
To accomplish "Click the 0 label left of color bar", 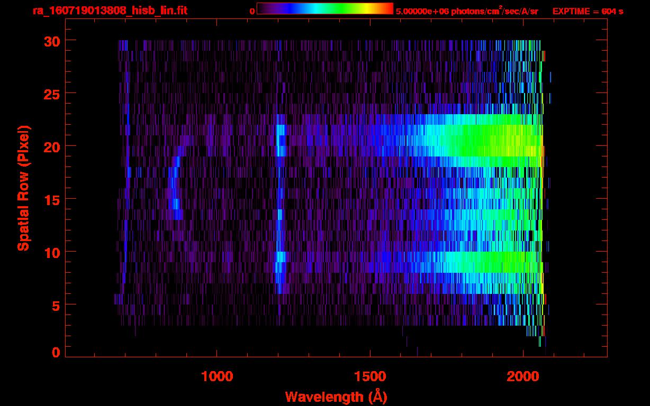I will pyautogui.click(x=252, y=11).
